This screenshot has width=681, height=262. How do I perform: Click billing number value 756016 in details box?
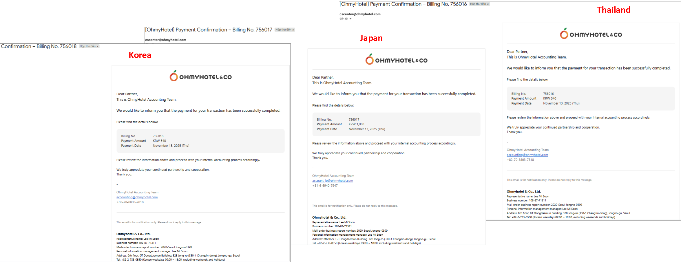pyautogui.click(x=548, y=94)
